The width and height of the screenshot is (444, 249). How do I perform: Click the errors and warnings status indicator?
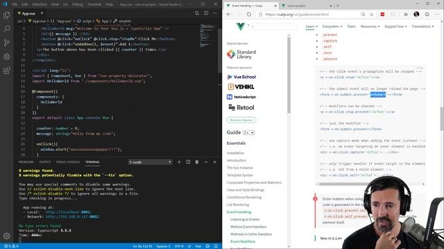tap(11, 246)
